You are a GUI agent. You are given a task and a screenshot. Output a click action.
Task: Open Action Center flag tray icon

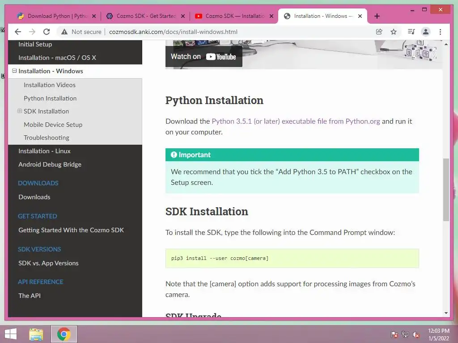click(x=394, y=335)
